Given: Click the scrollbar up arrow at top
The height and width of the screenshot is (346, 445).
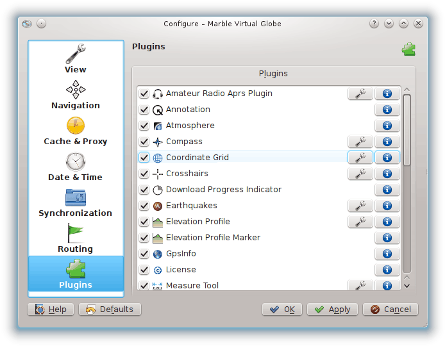Looking at the screenshot, I should (407, 90).
